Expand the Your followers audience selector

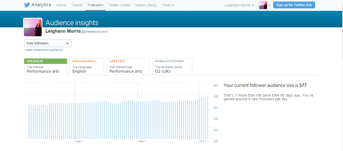tap(48, 43)
